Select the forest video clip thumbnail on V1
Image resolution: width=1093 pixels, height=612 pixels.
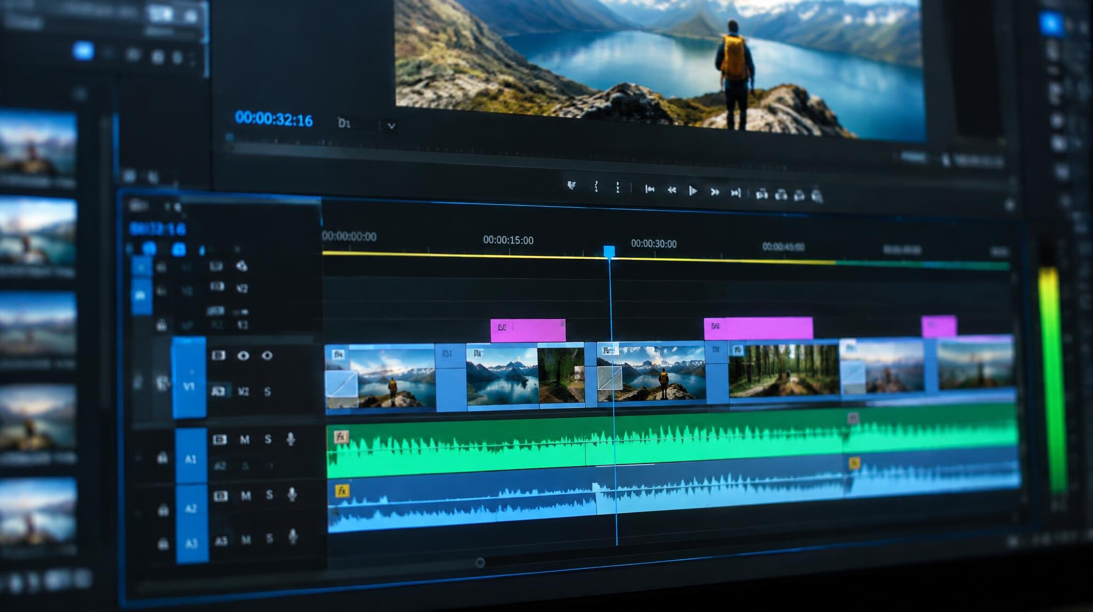coord(784,370)
